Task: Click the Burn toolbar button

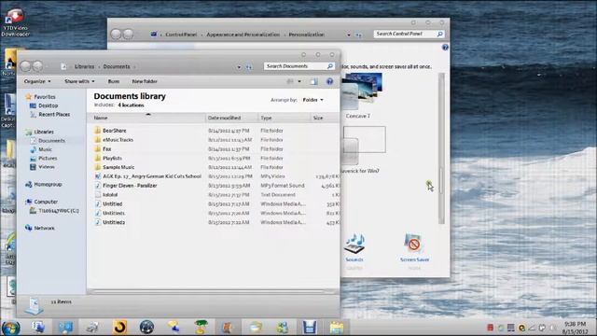Action: 114,81
